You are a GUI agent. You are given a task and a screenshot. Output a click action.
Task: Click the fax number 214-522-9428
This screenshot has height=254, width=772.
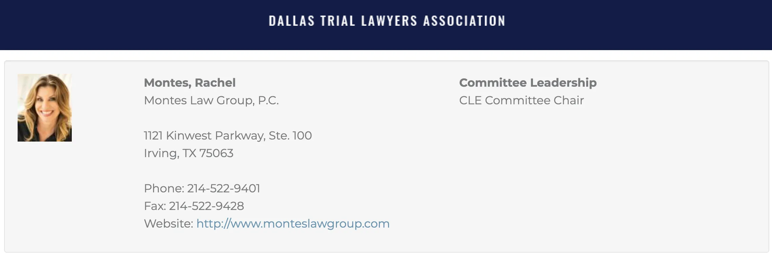pos(207,206)
